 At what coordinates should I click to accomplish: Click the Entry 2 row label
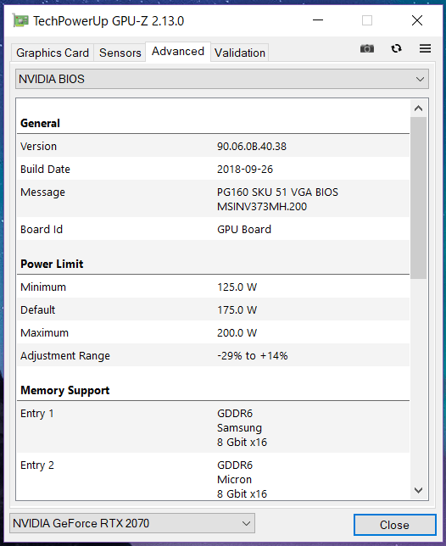(x=37, y=465)
